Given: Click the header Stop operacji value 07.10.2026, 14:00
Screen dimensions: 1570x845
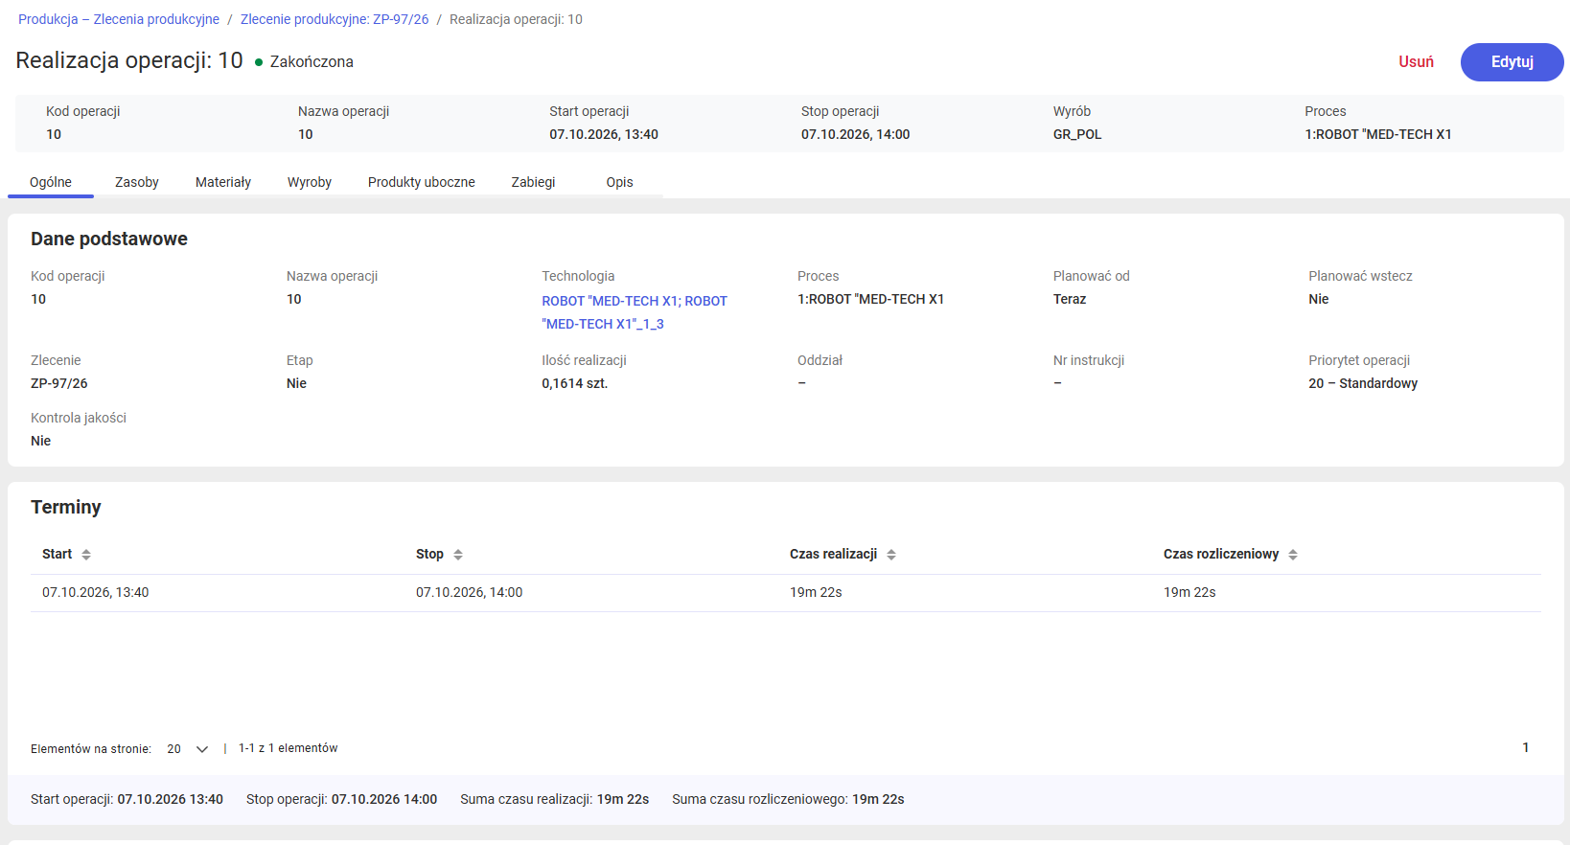Looking at the screenshot, I should (856, 134).
